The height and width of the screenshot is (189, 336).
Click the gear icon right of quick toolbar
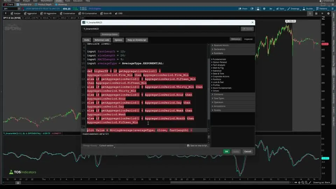pos(328,14)
